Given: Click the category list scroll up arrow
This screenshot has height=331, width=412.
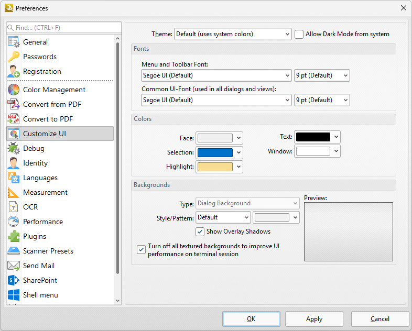Looking at the screenshot, I should click(118, 39).
